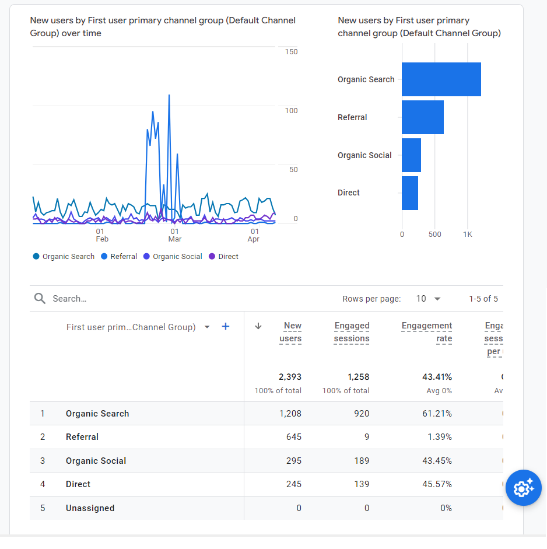Click the Referral bar in bar chart
547x549 pixels.
pyautogui.click(x=423, y=117)
